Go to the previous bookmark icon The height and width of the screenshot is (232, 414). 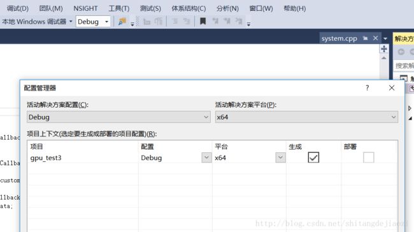coord(215,21)
